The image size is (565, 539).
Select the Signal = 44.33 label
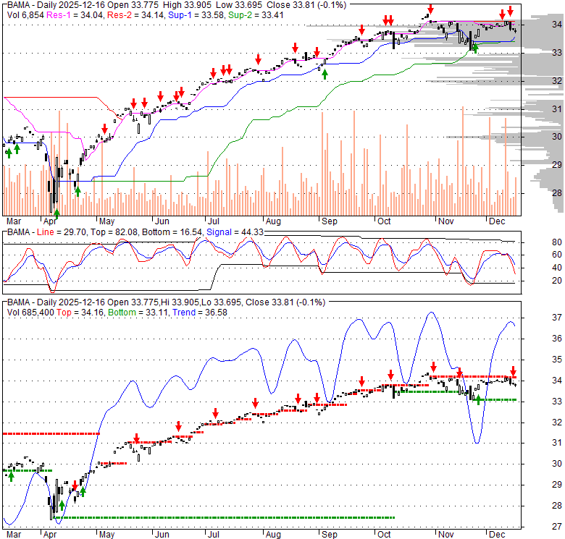tap(235, 232)
